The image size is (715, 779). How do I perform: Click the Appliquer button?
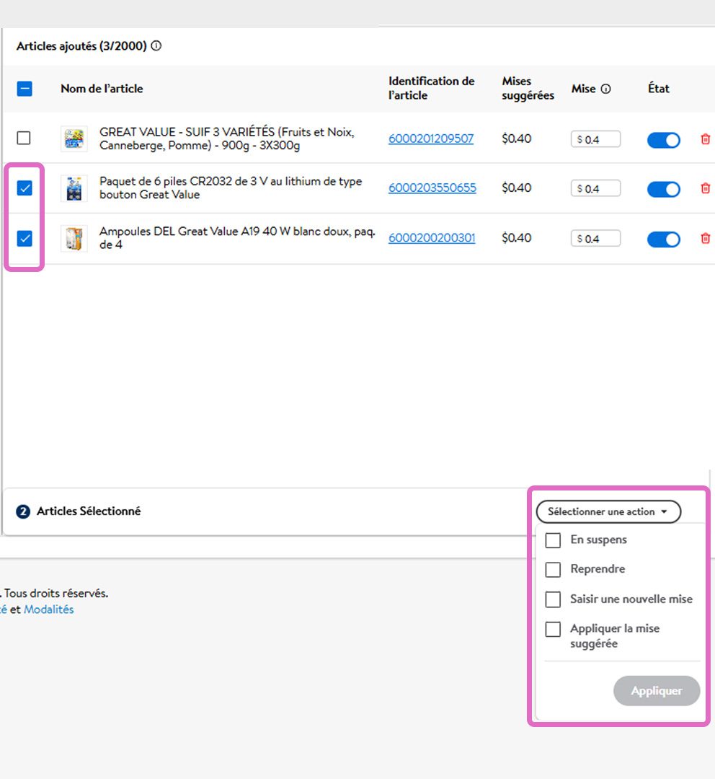[x=657, y=690]
